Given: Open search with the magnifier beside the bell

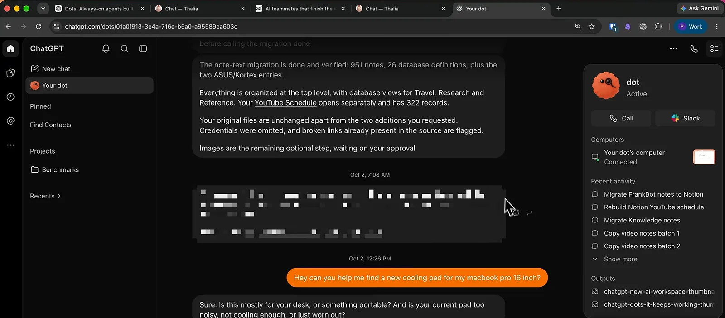Looking at the screenshot, I should (125, 48).
